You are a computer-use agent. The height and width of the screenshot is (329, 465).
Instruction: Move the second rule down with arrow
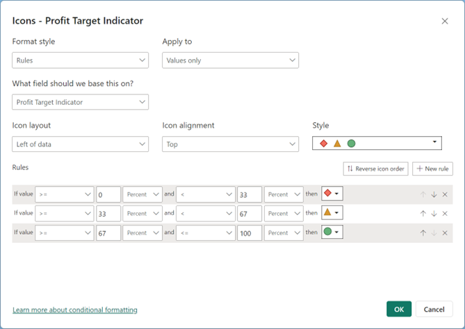point(434,214)
